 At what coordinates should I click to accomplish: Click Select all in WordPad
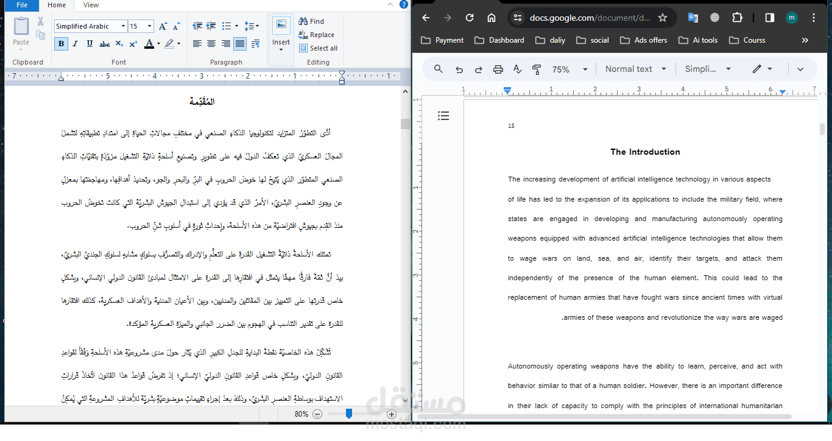coord(319,48)
